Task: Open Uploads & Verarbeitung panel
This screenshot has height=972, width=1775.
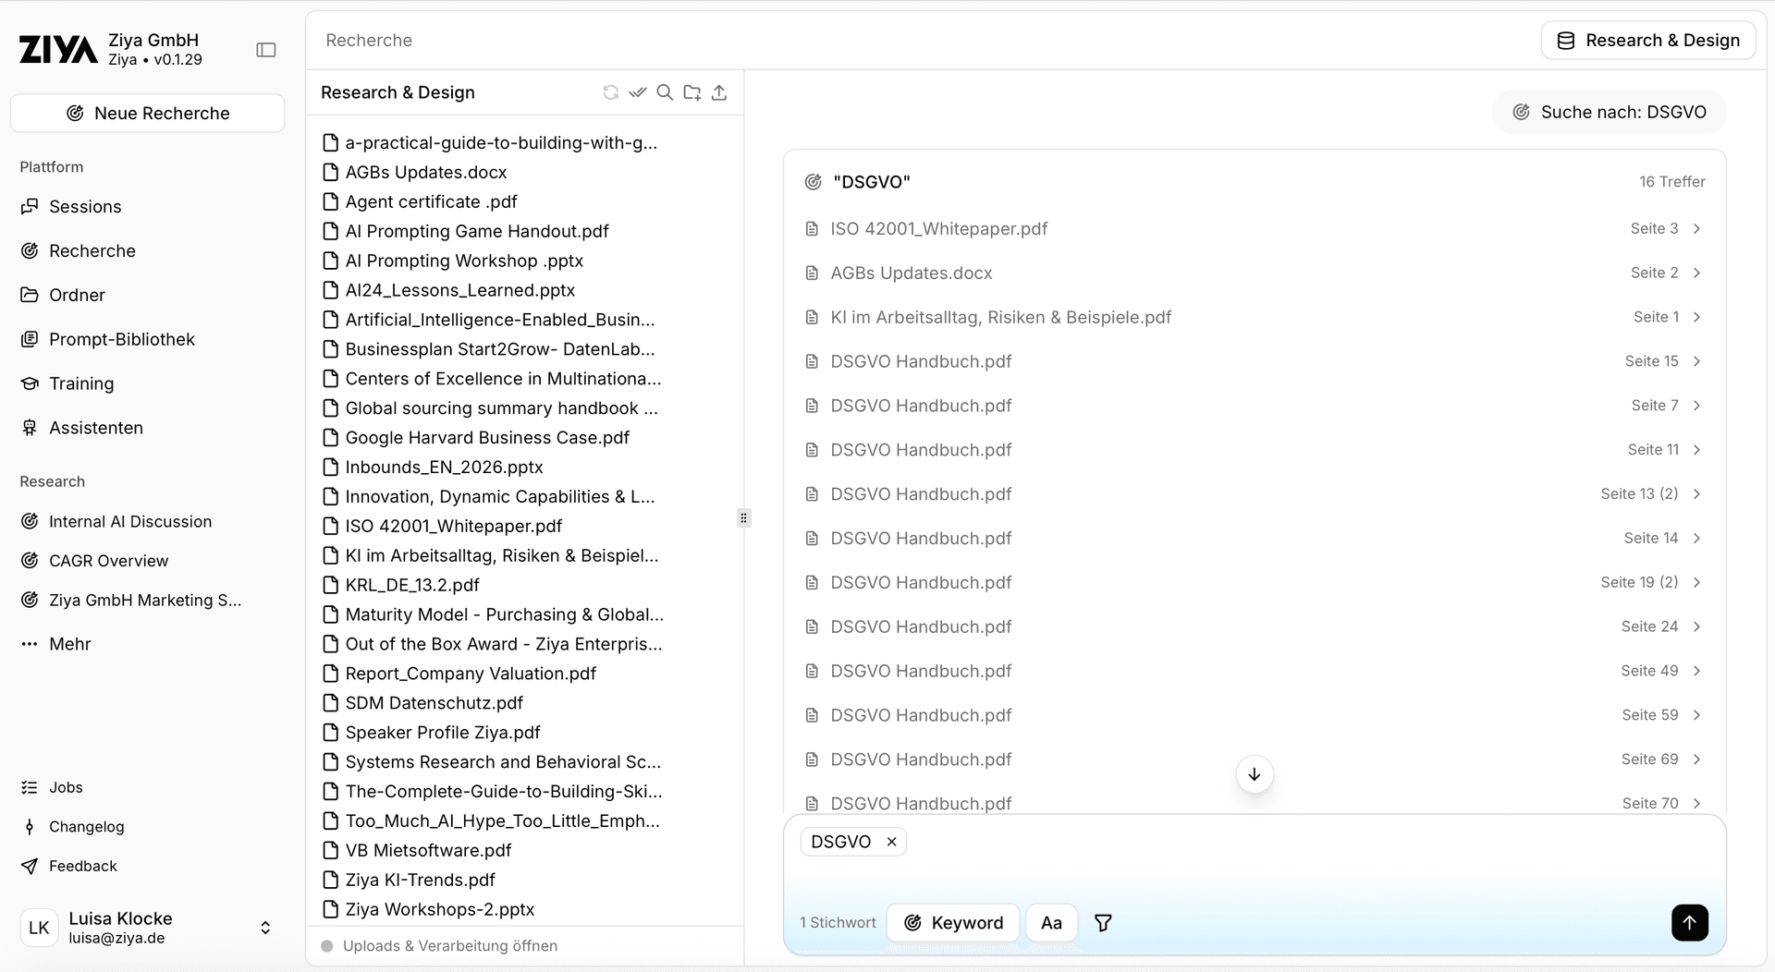Action: click(449, 946)
